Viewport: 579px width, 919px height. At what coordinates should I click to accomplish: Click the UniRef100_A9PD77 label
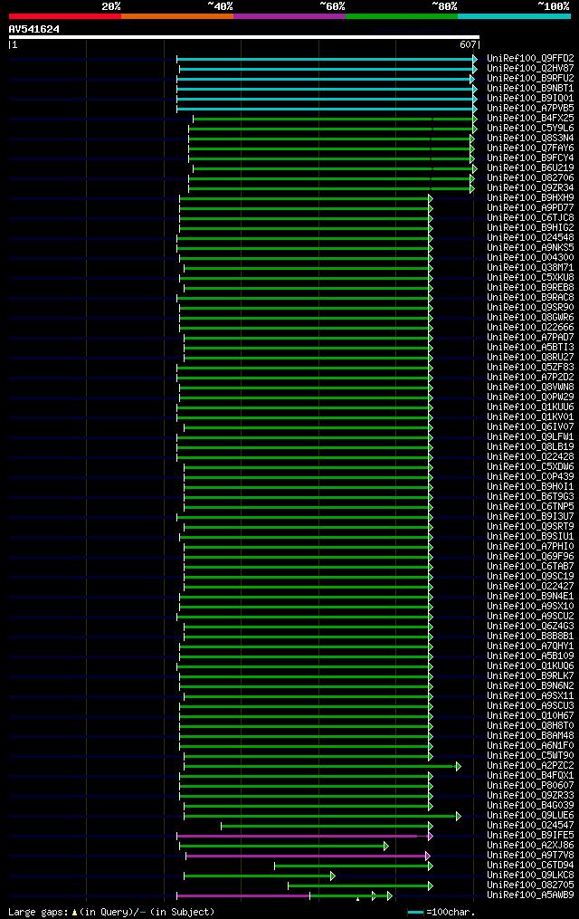click(530, 207)
